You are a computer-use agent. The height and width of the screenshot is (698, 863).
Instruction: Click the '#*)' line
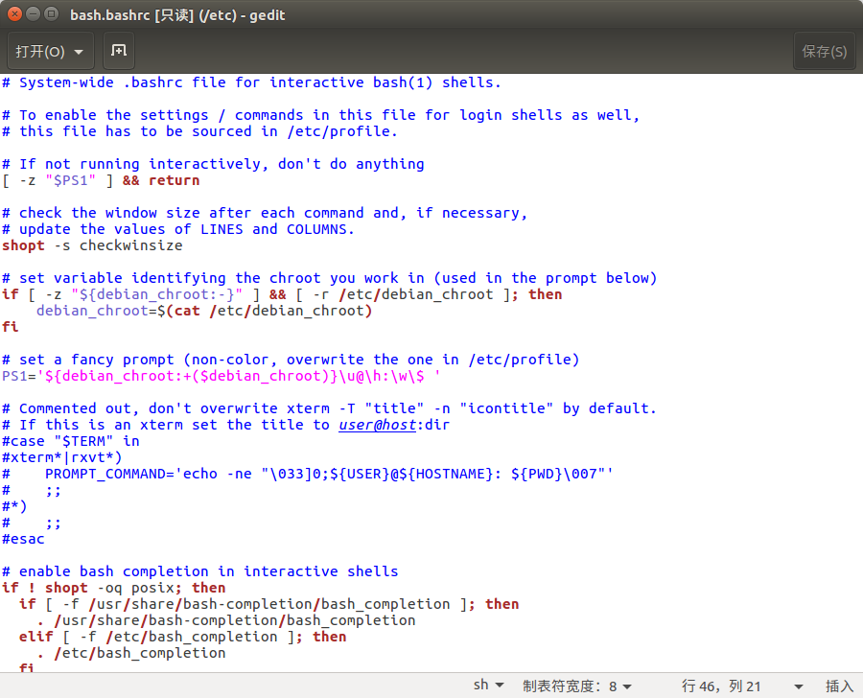click(14, 506)
